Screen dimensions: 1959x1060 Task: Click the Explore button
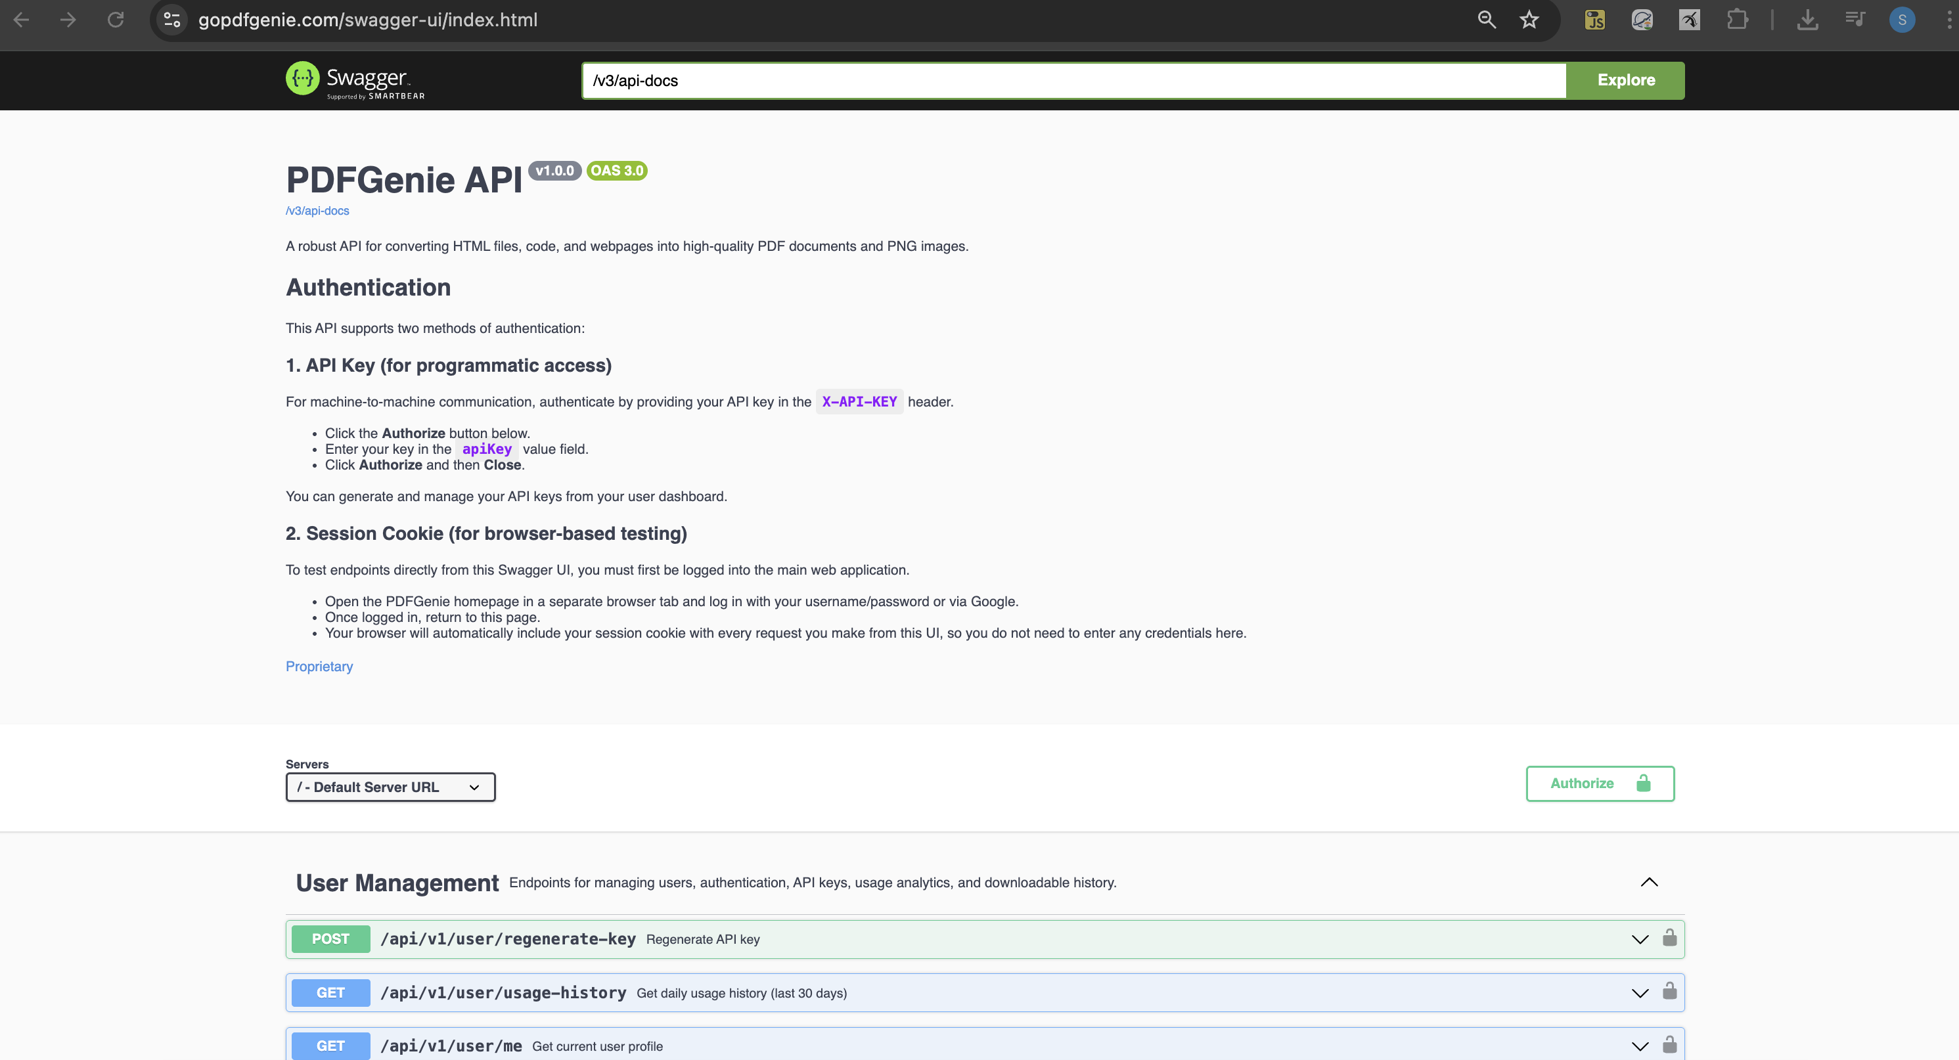coord(1625,80)
